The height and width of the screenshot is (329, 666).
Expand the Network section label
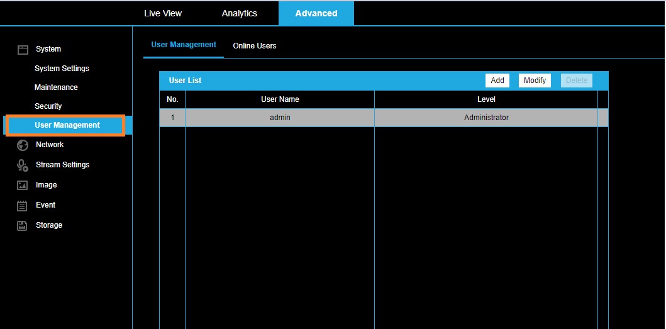coord(50,145)
